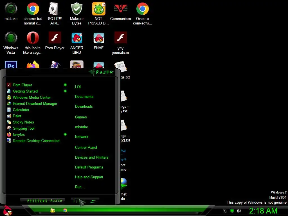
Task: Expand the jump list dot beside Getting Started
Action: tap(65, 91)
